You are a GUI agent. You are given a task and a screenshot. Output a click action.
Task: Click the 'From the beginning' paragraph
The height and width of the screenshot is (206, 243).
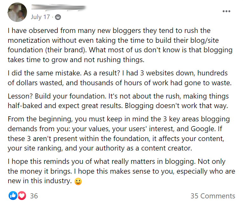119,134
